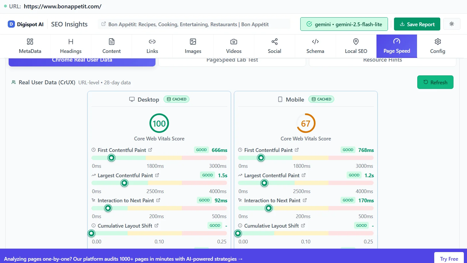This screenshot has width=467, height=263.
Task: Click GOOD badge beside Desktop 666ms
Action: point(201,150)
